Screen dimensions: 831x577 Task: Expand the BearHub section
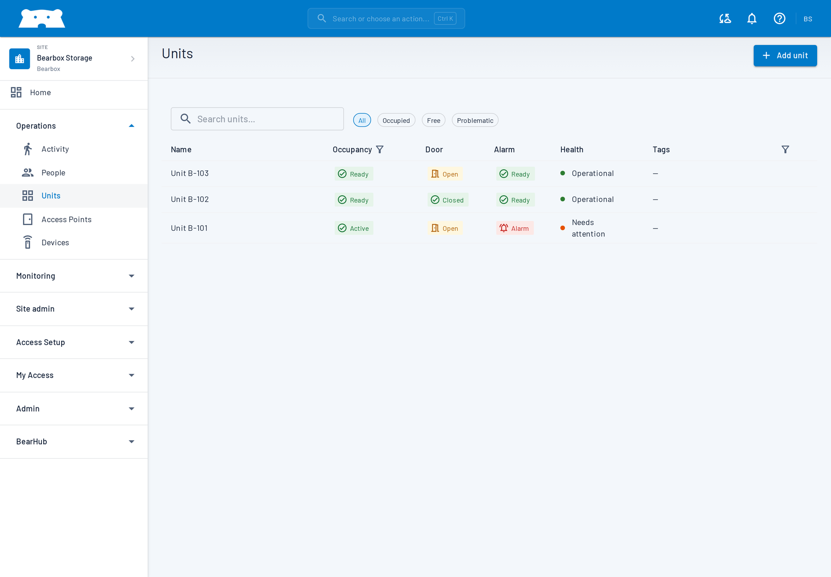coord(74,441)
